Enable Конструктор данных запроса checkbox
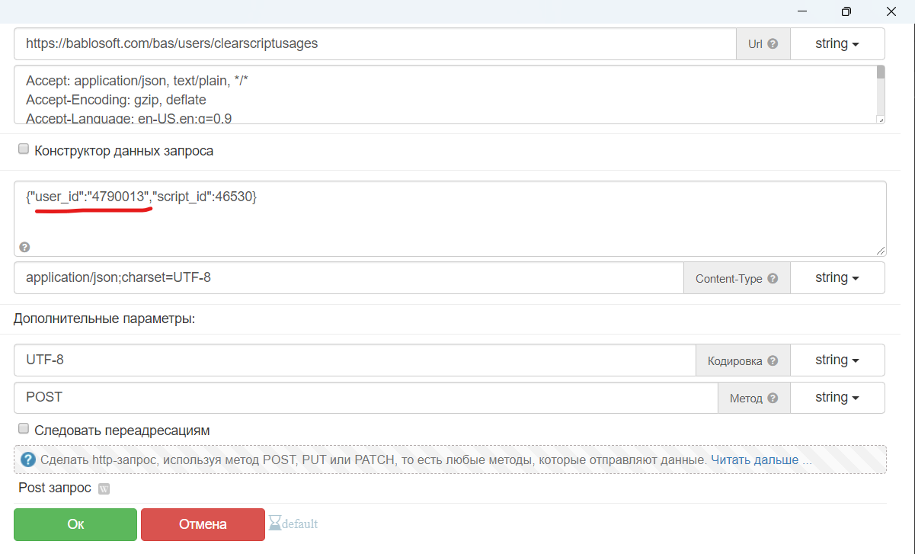This screenshot has height=554, width=915. 24,149
